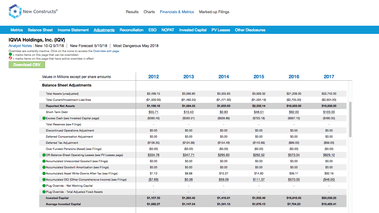Click override dot for Plug Override - Total Adjusted Fixed Assets

44,192
